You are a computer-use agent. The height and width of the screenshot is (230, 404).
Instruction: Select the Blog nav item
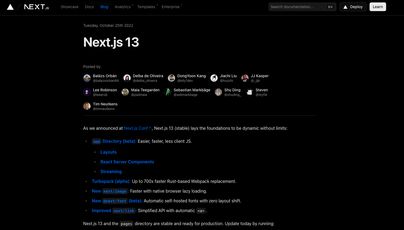[x=104, y=7]
